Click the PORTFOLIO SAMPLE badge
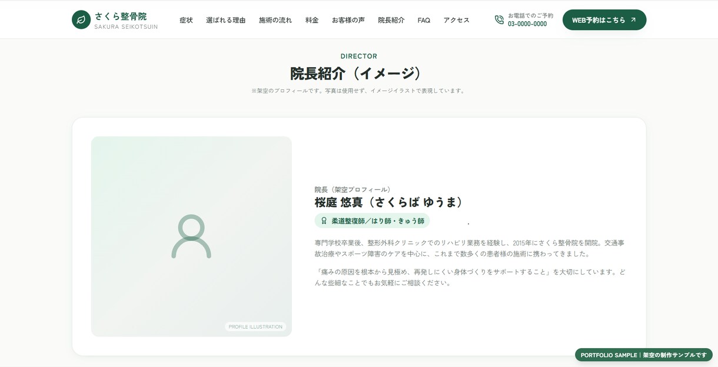This screenshot has height=367, width=718. [x=644, y=355]
